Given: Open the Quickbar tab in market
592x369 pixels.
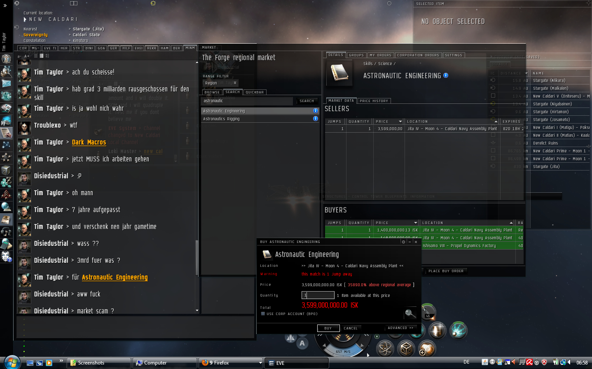Looking at the screenshot, I should pos(255,92).
